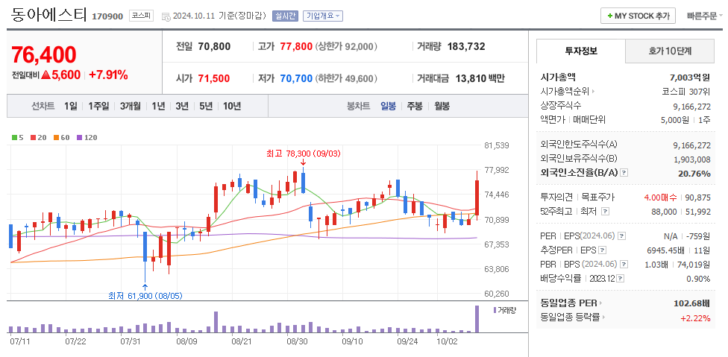
Task: Toggle the 실시간 button
Action: point(285,16)
